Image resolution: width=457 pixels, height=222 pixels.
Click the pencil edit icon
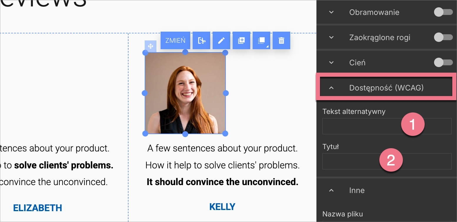[x=221, y=40]
